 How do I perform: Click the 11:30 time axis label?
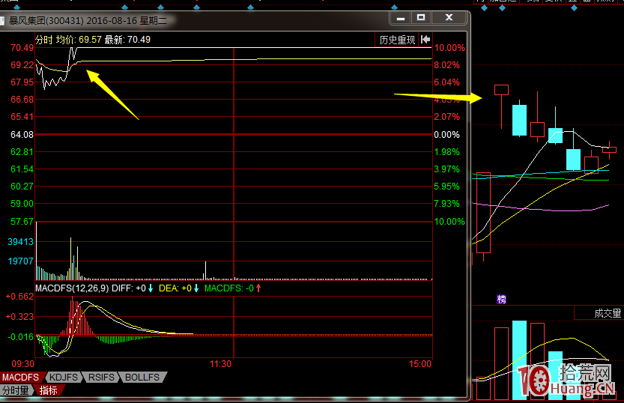coord(220,364)
